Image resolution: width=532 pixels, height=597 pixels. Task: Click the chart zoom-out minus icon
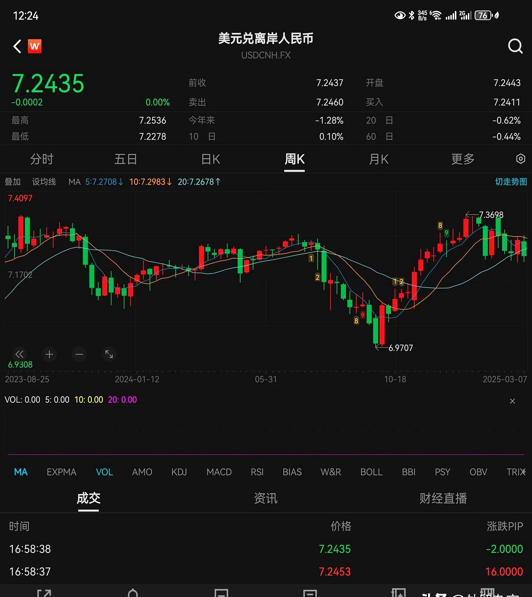pos(79,354)
